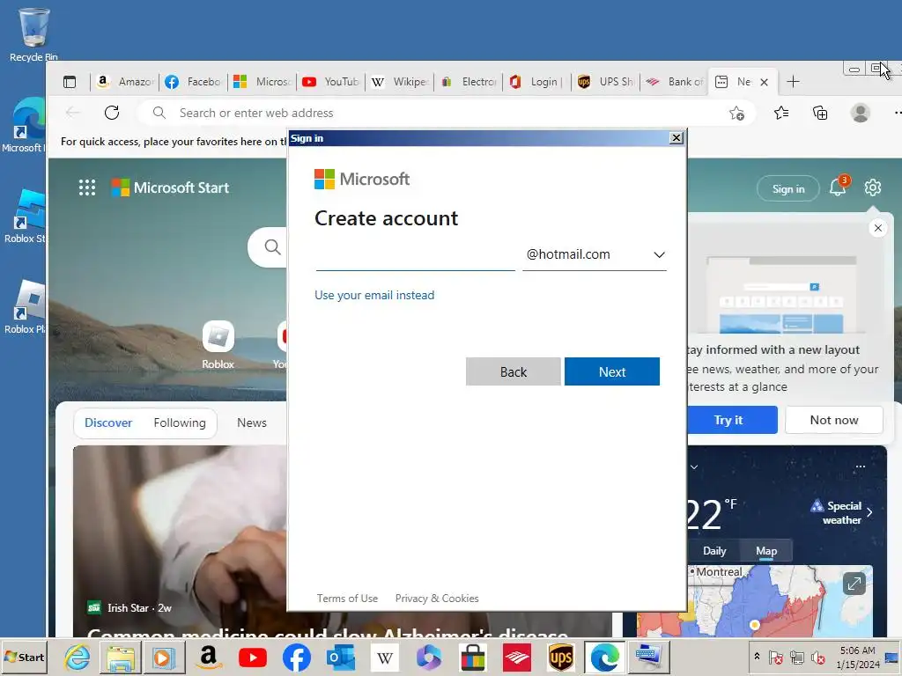Open the Roblox Studio desktop shortcut
This screenshot has width=902, height=676.
[x=24, y=216]
